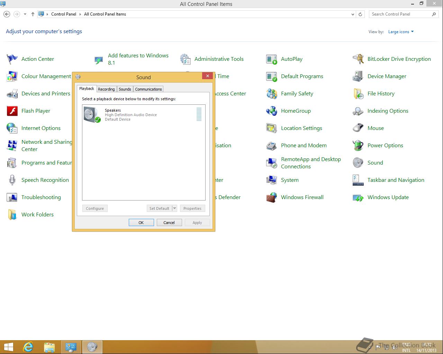Click the Properties button in Sound dialog

tap(192, 208)
